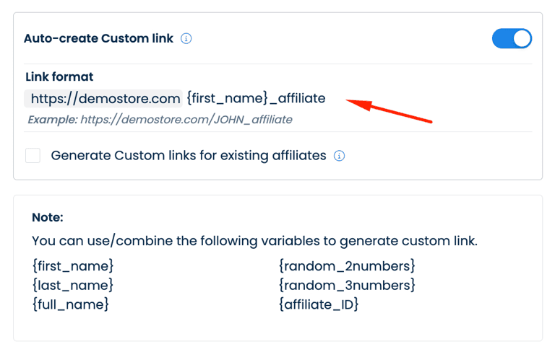Viewport: 555px width, 352px height.
Task: Click info icon next to Generate Custom links
Action: coord(339,156)
